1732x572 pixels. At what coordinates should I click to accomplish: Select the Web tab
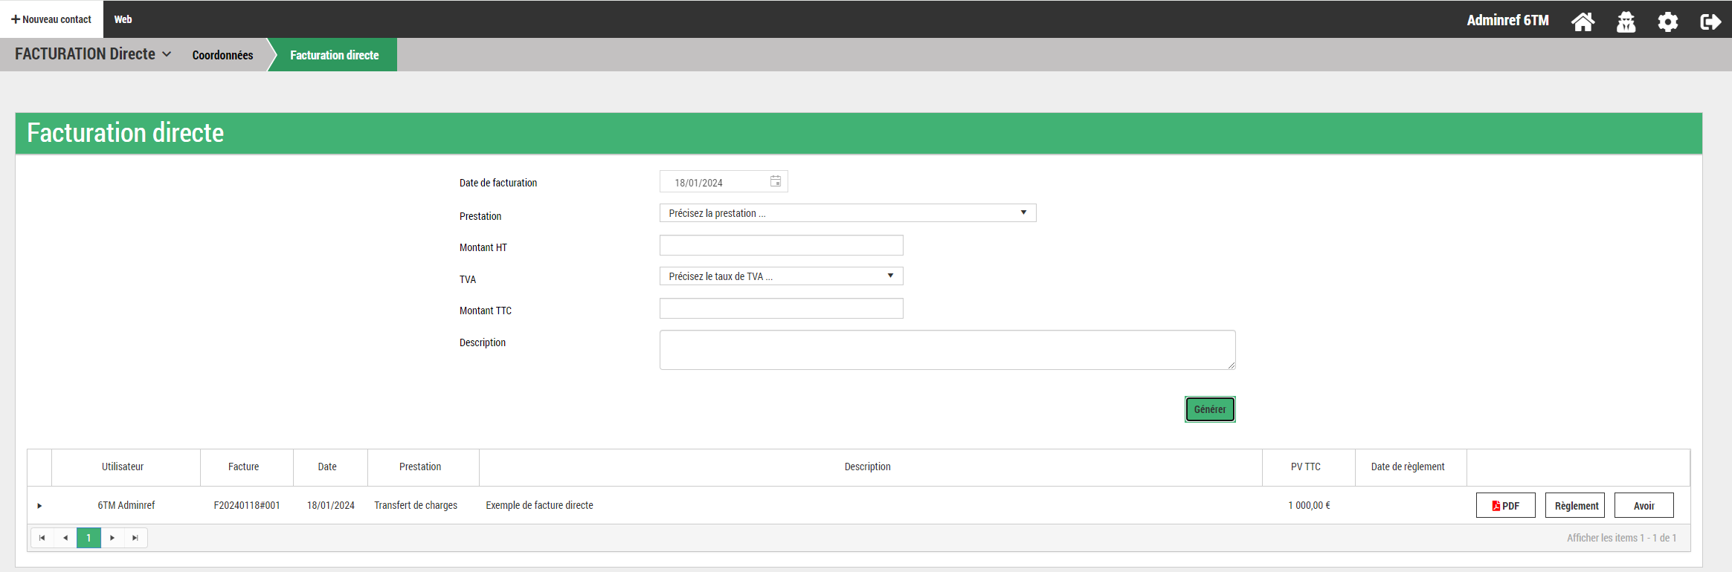123,19
